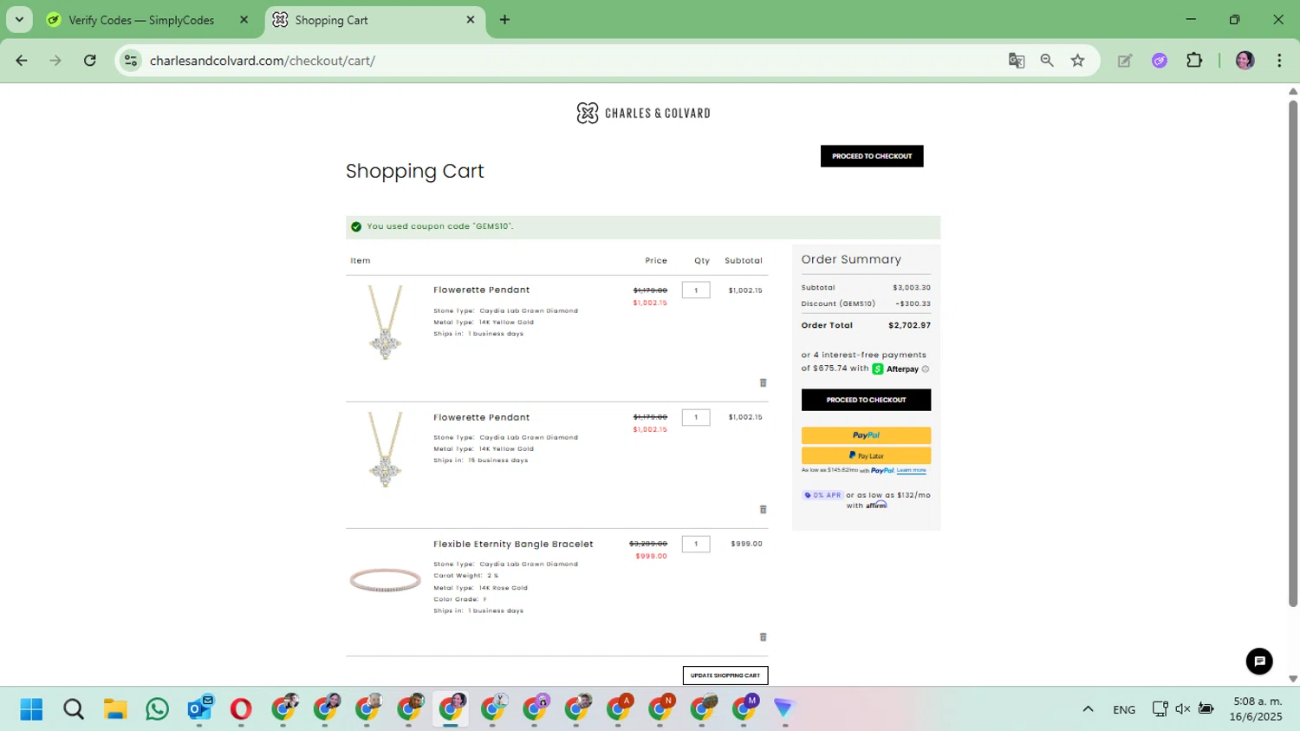
Task: Choose the PayPal Pay Later button
Action: click(866, 455)
